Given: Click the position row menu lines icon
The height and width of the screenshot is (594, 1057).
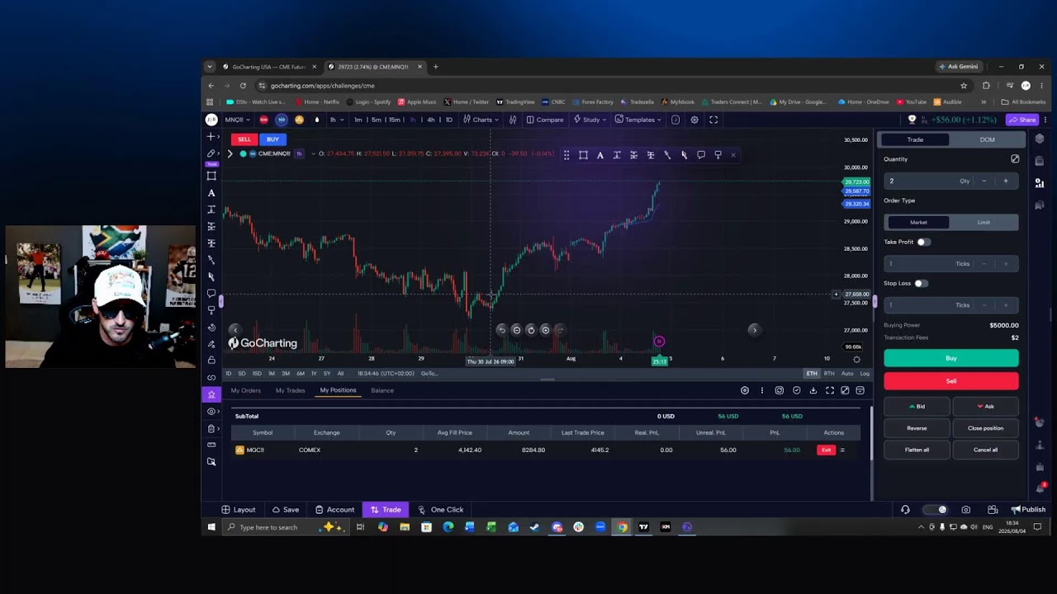Looking at the screenshot, I should point(842,450).
